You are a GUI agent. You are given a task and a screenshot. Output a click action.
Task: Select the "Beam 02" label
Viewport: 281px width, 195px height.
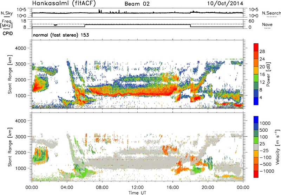pos(137,4)
